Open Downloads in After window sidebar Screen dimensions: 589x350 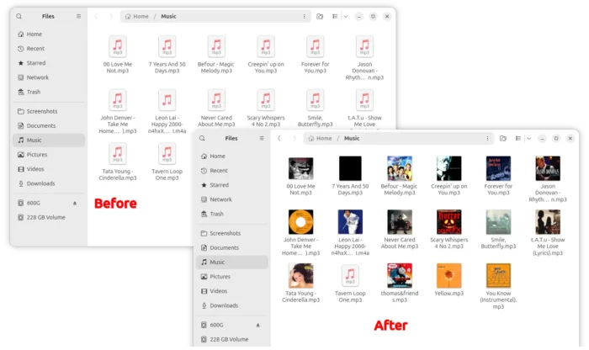click(x=232, y=305)
